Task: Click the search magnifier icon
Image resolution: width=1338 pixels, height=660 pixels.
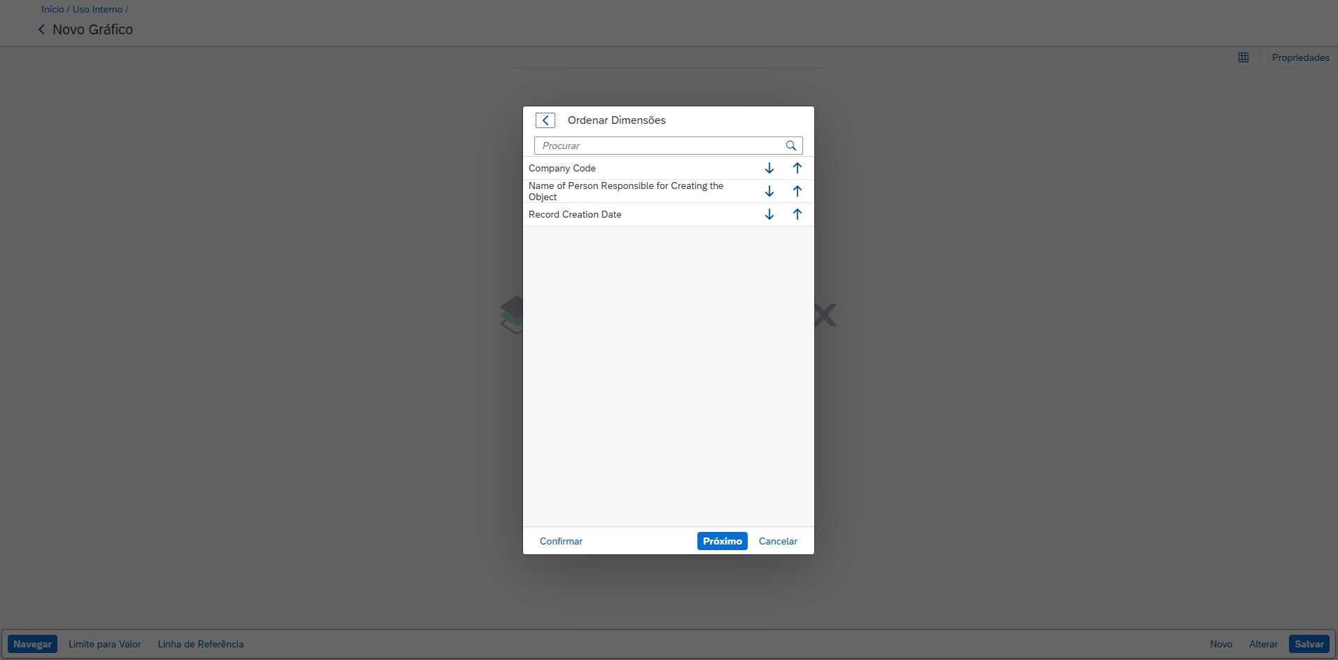Action: (790, 146)
